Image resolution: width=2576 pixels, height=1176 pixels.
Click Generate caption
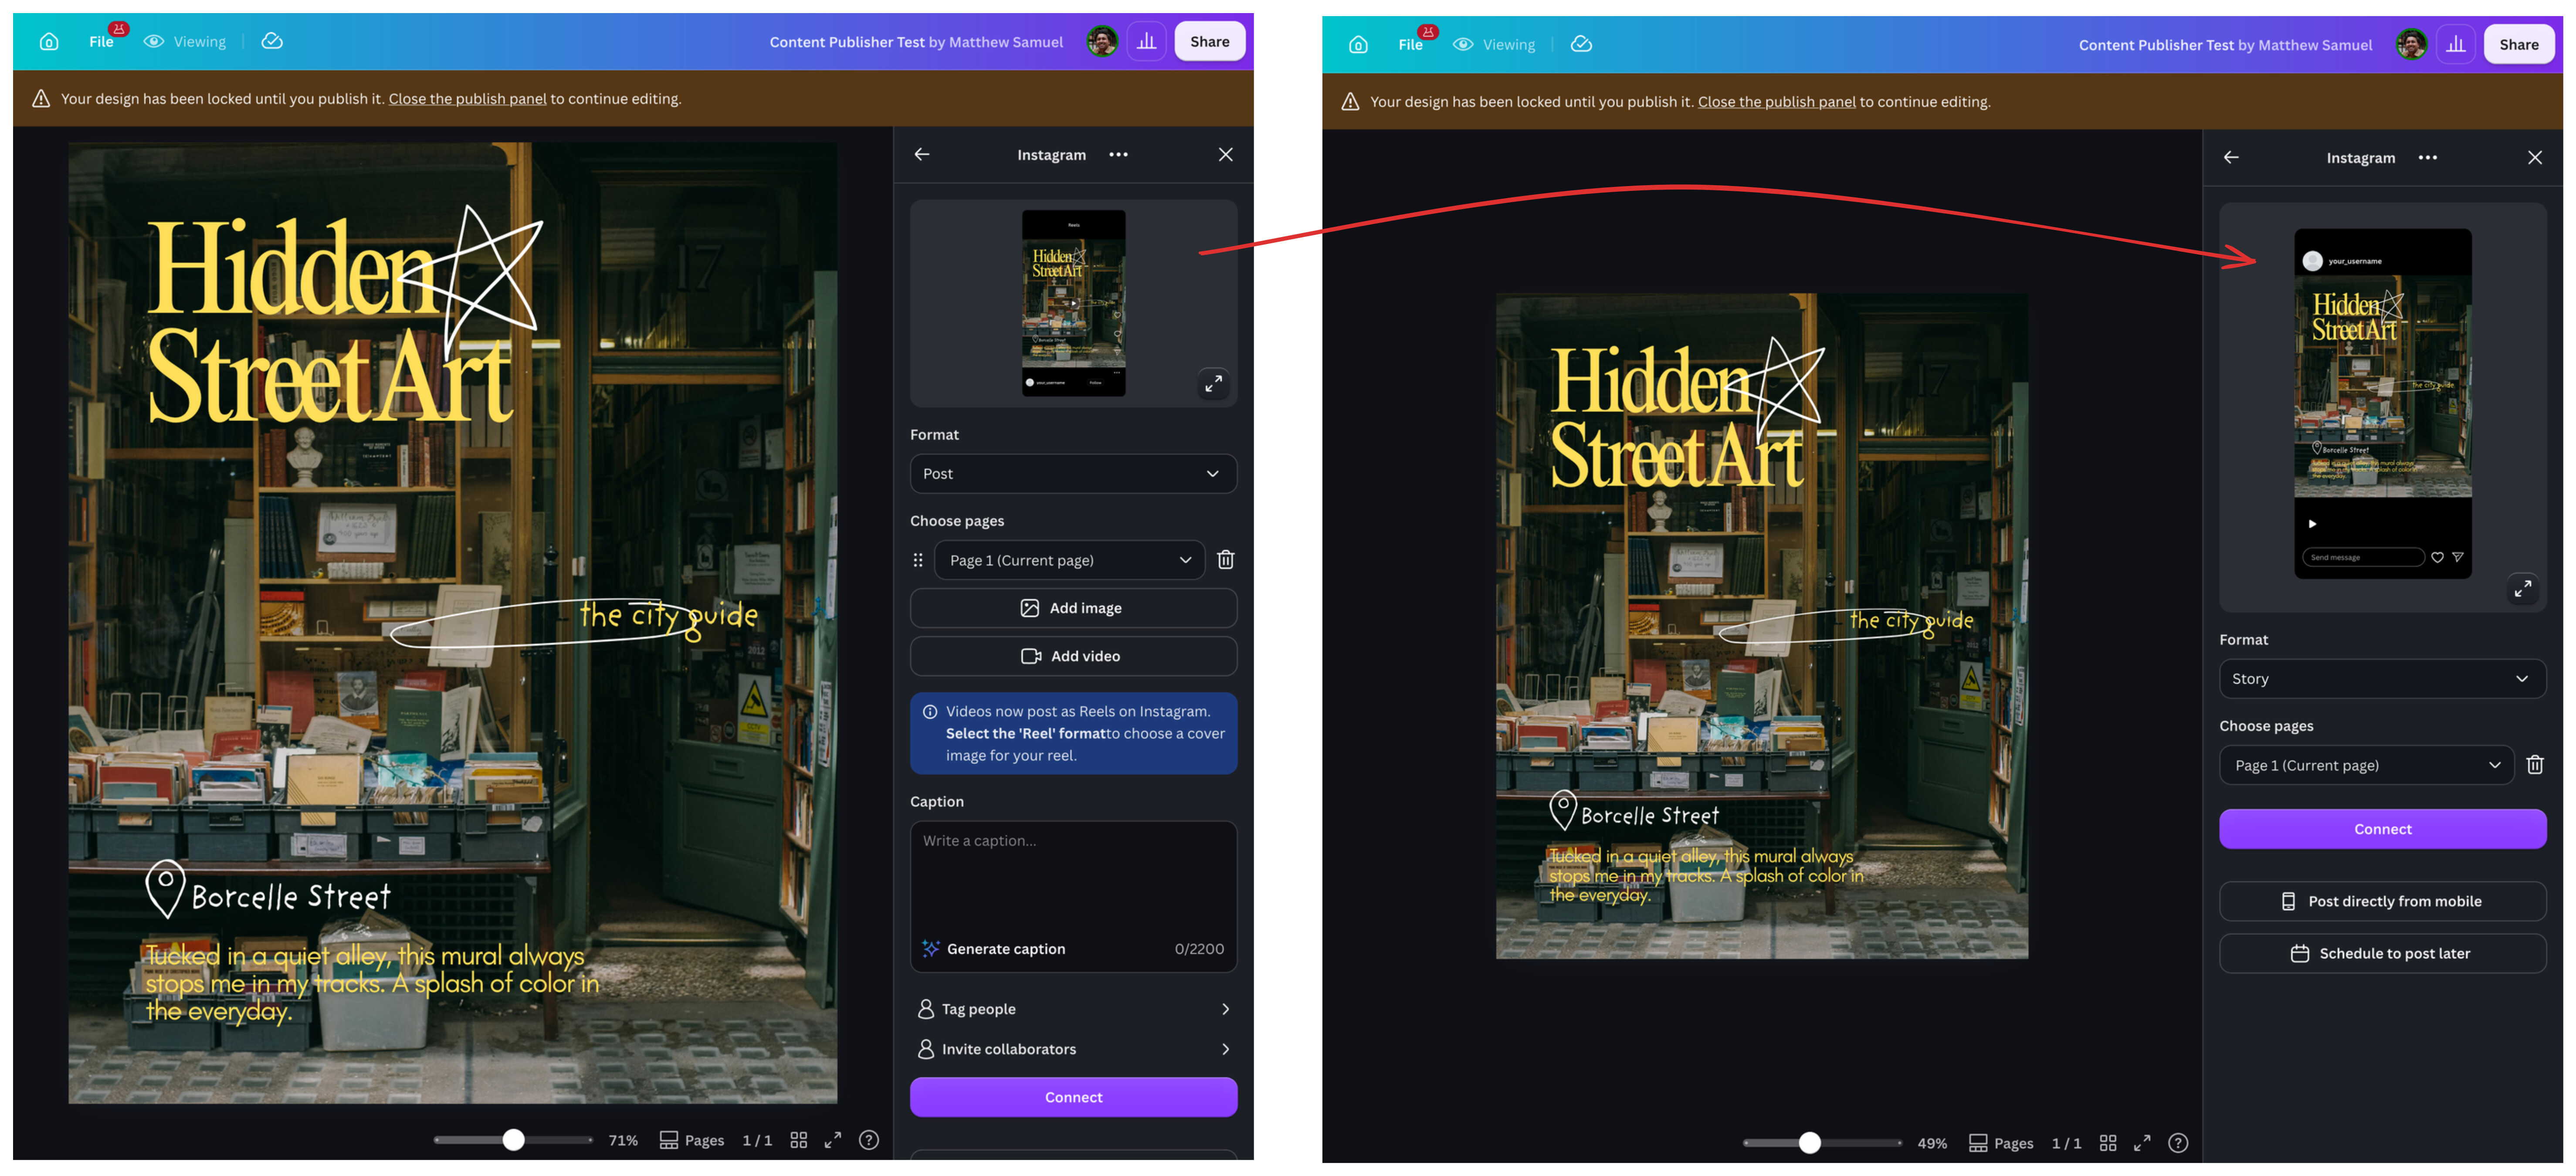click(994, 949)
